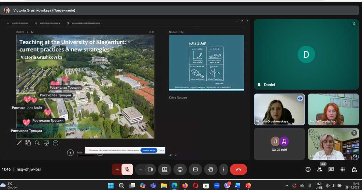Unmute the microphone in the call bar
Image resolution: width=362 pixels, height=190 pixels.
pos(127,169)
